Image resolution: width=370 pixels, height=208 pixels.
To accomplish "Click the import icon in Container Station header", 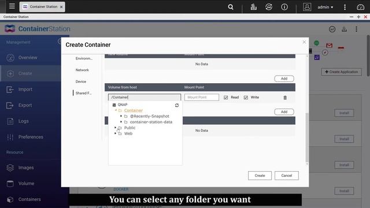I will click(x=345, y=29).
